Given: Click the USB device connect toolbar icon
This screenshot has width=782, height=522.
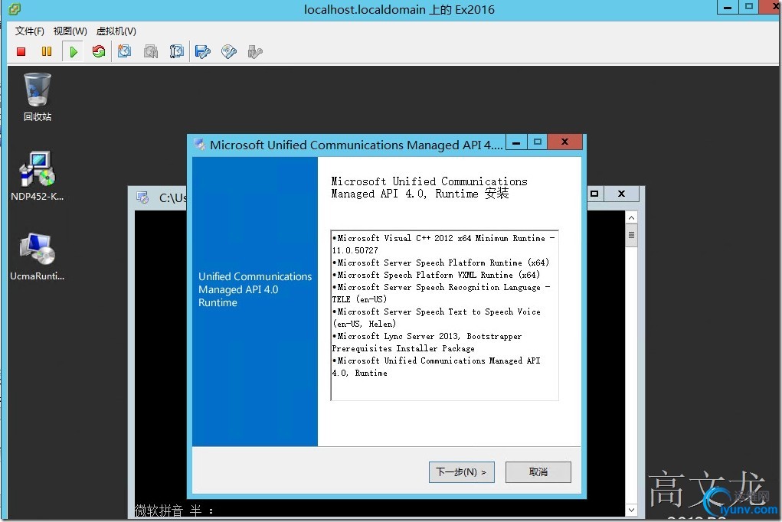Looking at the screenshot, I should 255,51.
